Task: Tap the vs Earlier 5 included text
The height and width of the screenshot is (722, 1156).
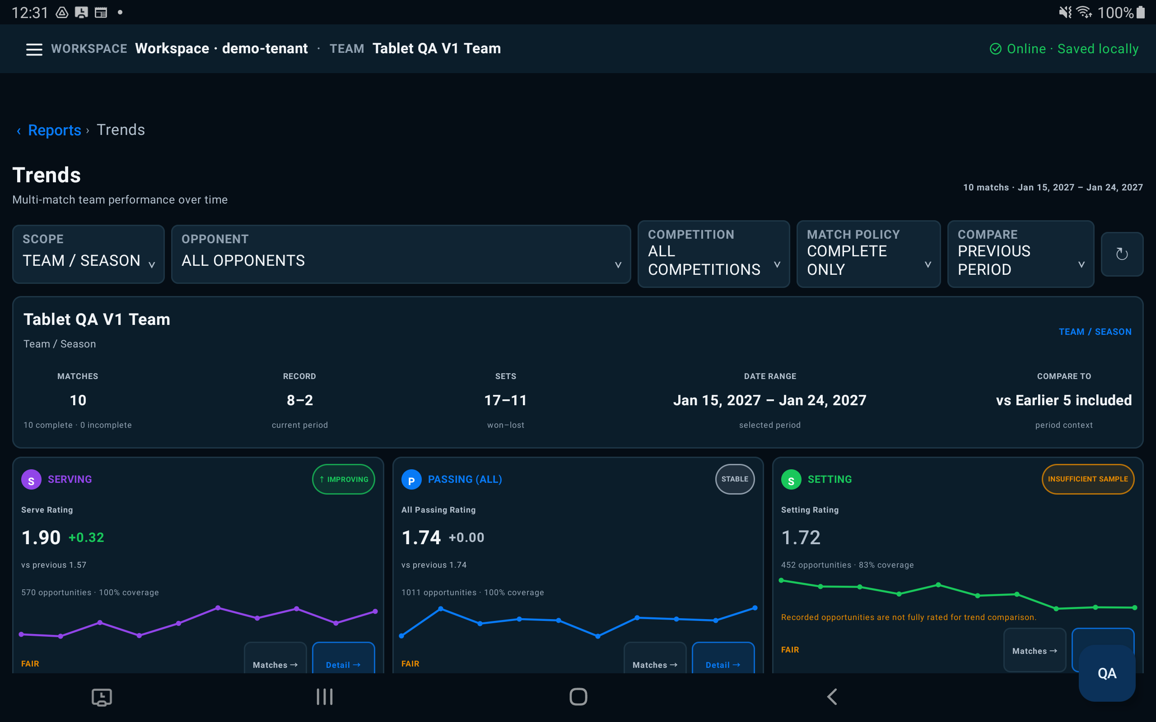Action: point(1064,400)
